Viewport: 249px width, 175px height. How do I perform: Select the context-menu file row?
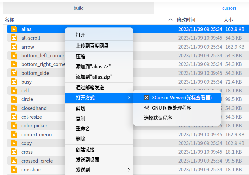pyautogui.click(x=36, y=135)
